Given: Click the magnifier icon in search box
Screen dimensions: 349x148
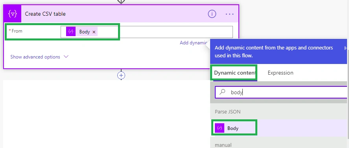Looking at the screenshot, I should click(222, 92).
